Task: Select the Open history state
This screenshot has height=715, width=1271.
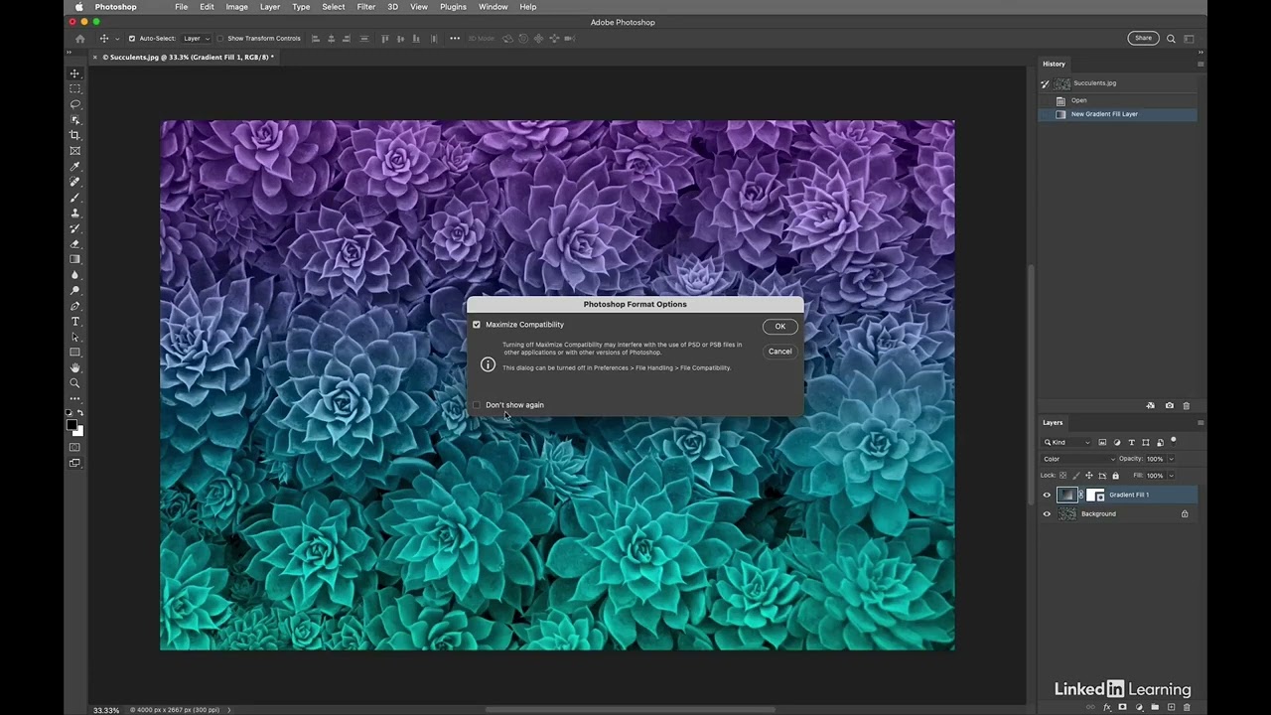Action: [x=1117, y=100]
